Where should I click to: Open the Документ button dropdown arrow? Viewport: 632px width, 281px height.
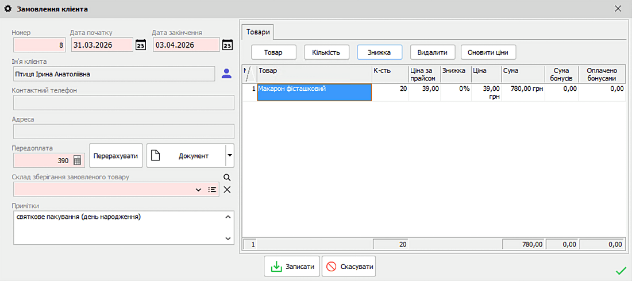tap(229, 155)
